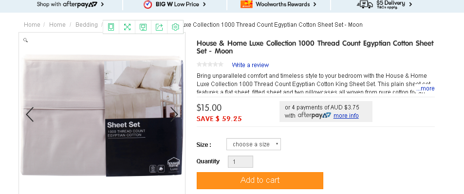Click the share export icon
464x194 pixels.
tap(159, 27)
